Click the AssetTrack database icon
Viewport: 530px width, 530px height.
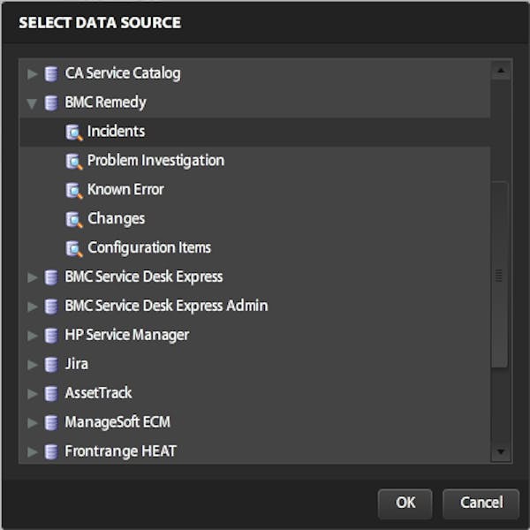click(52, 393)
